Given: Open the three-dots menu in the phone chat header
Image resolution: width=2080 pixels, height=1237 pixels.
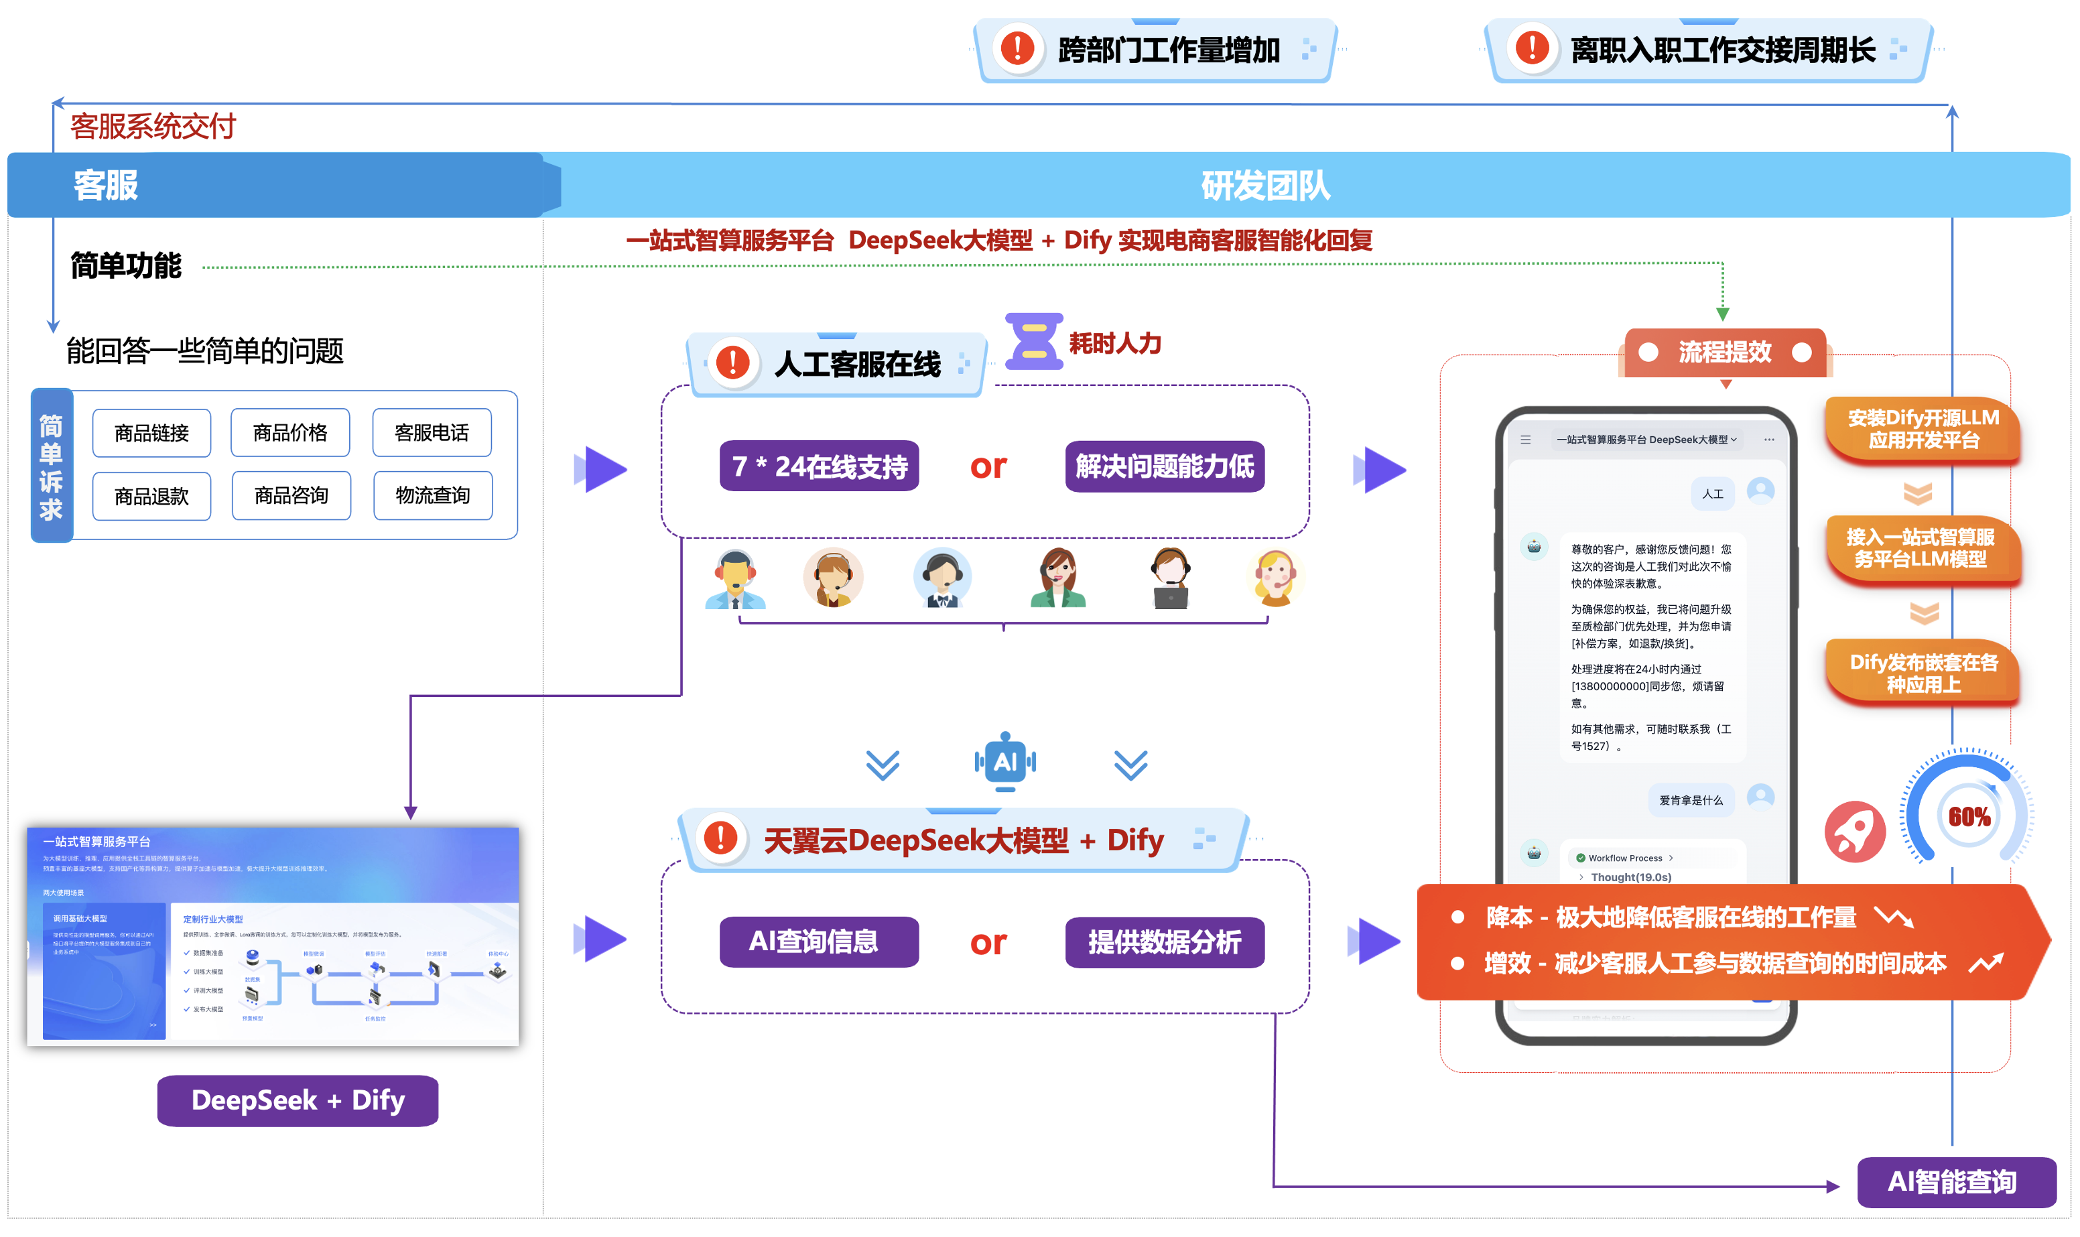Looking at the screenshot, I should click(1768, 440).
